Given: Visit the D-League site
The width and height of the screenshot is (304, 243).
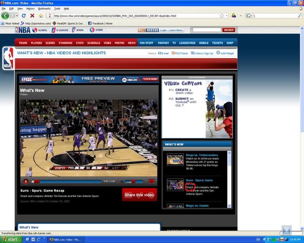Looking at the screenshot, I should [60, 30].
